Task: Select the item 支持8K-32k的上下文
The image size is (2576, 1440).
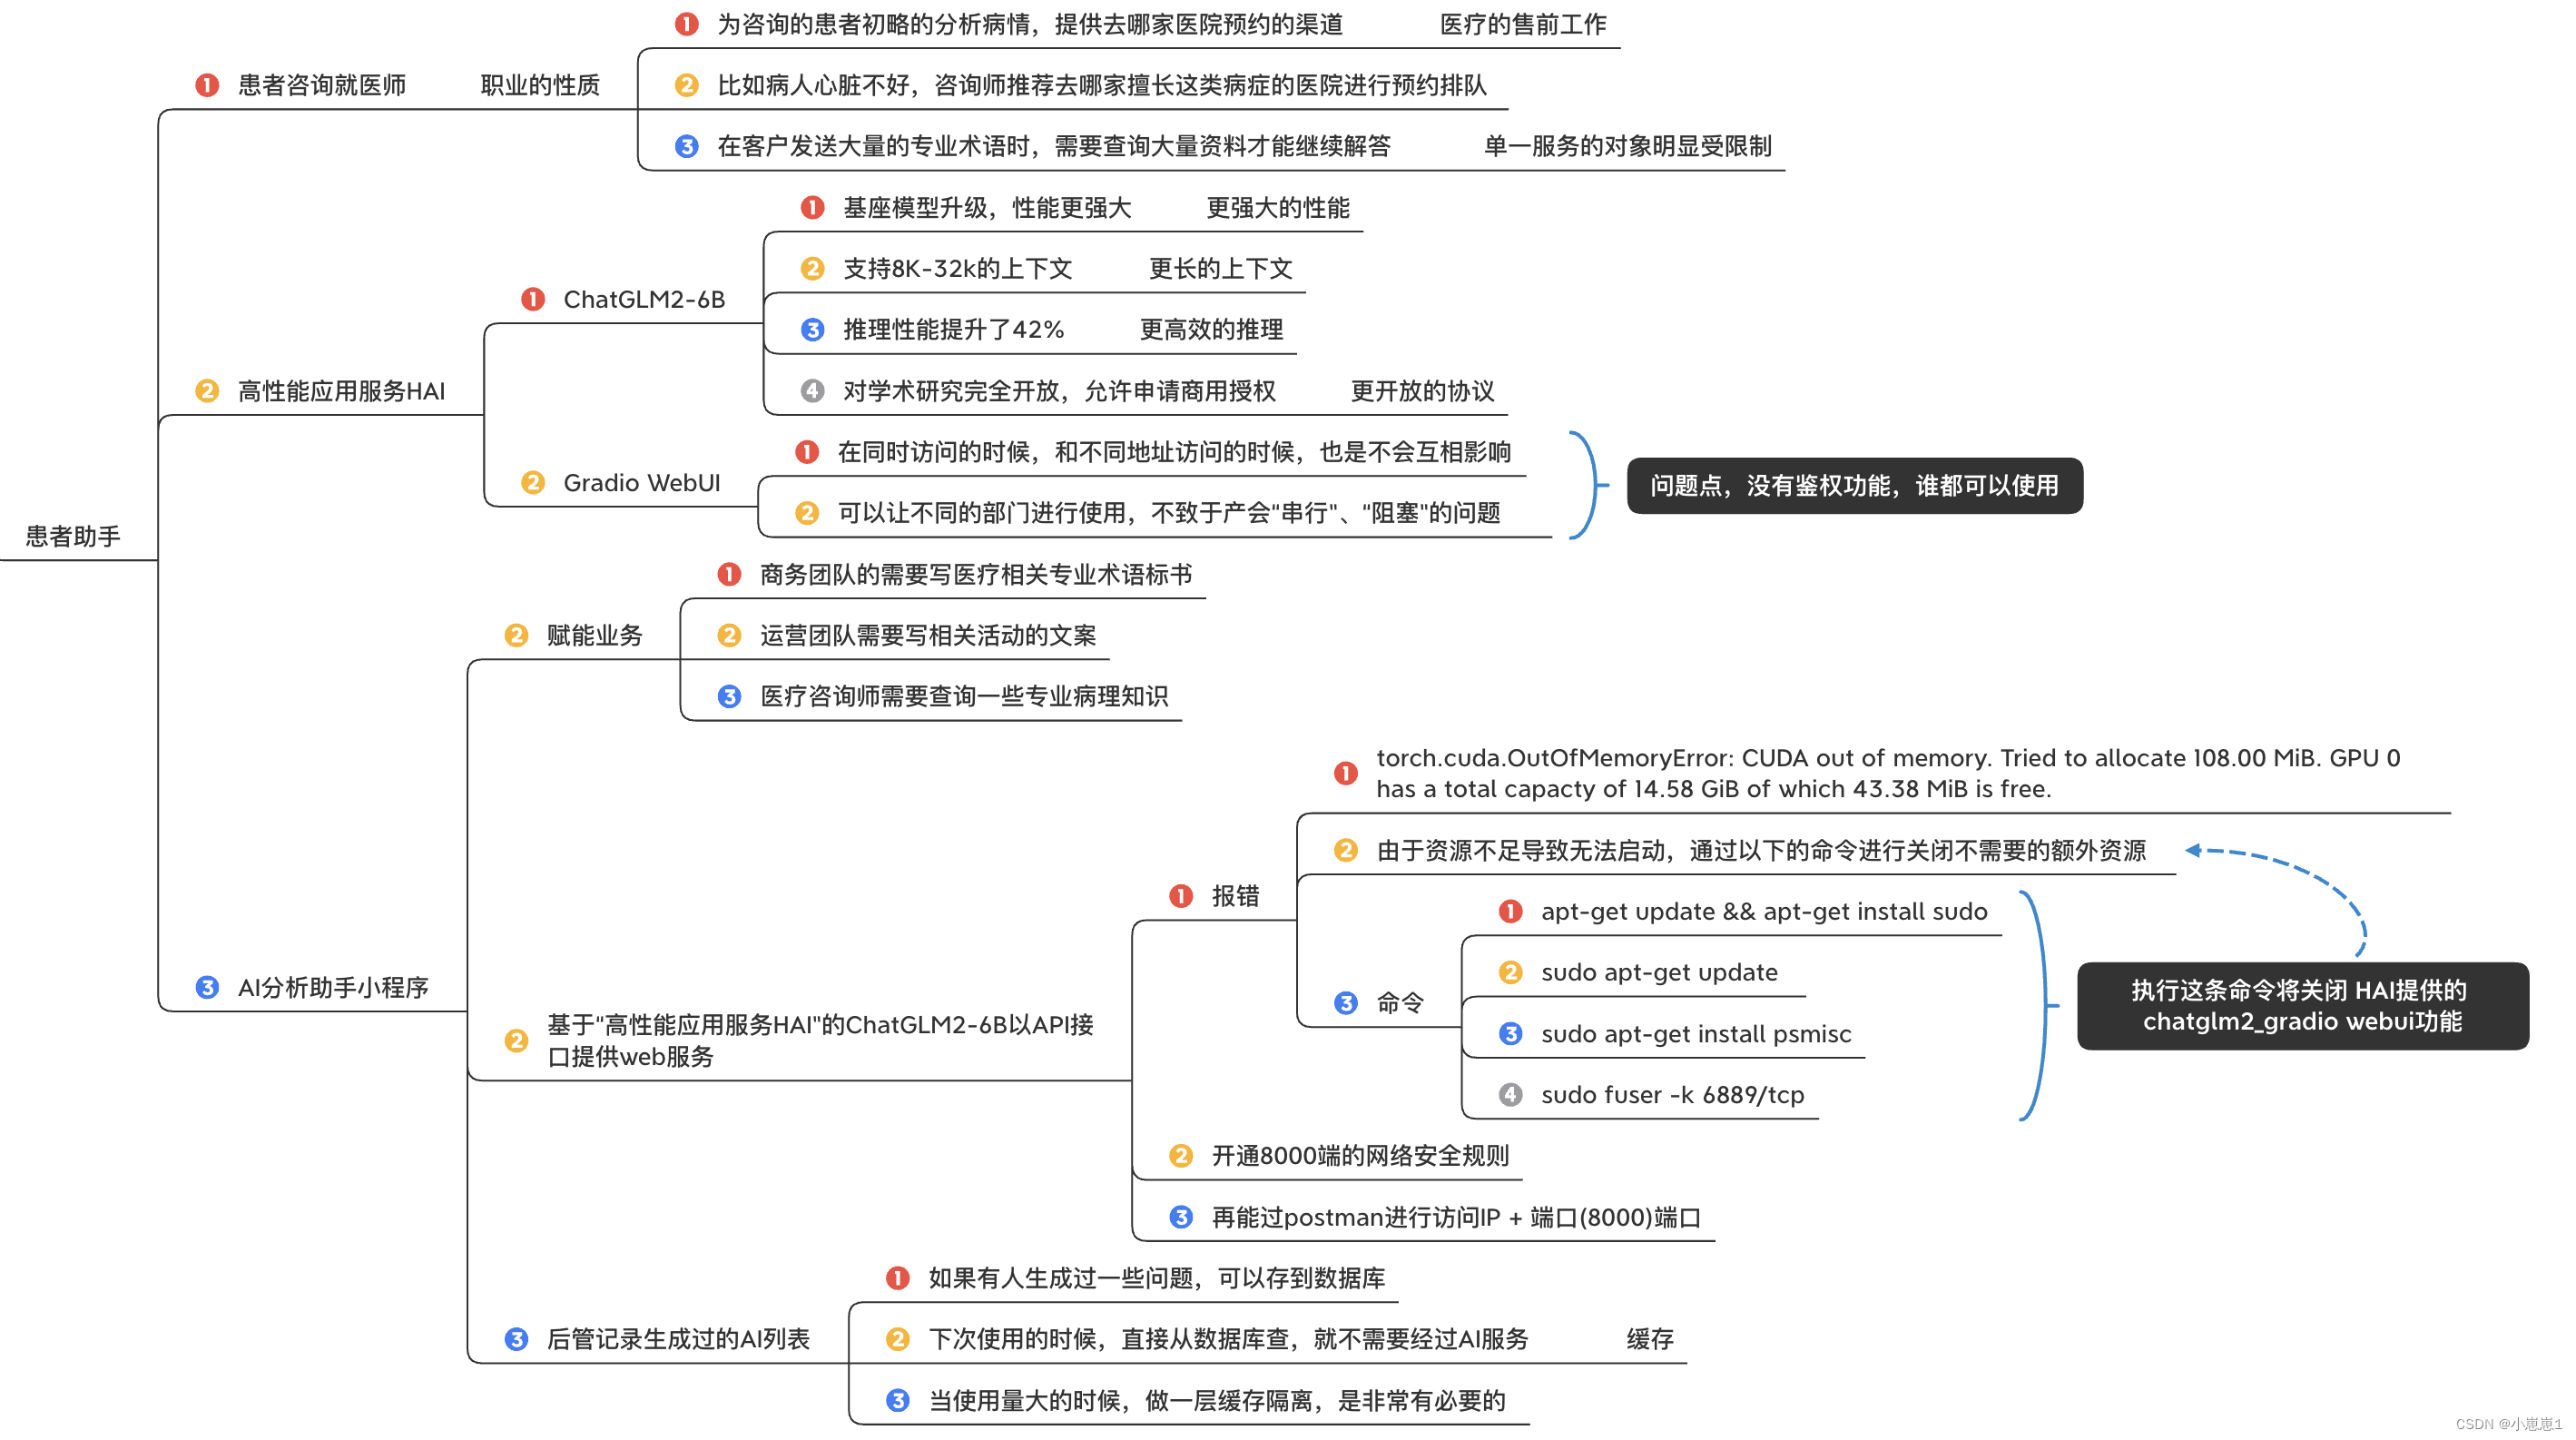Action: [958, 269]
